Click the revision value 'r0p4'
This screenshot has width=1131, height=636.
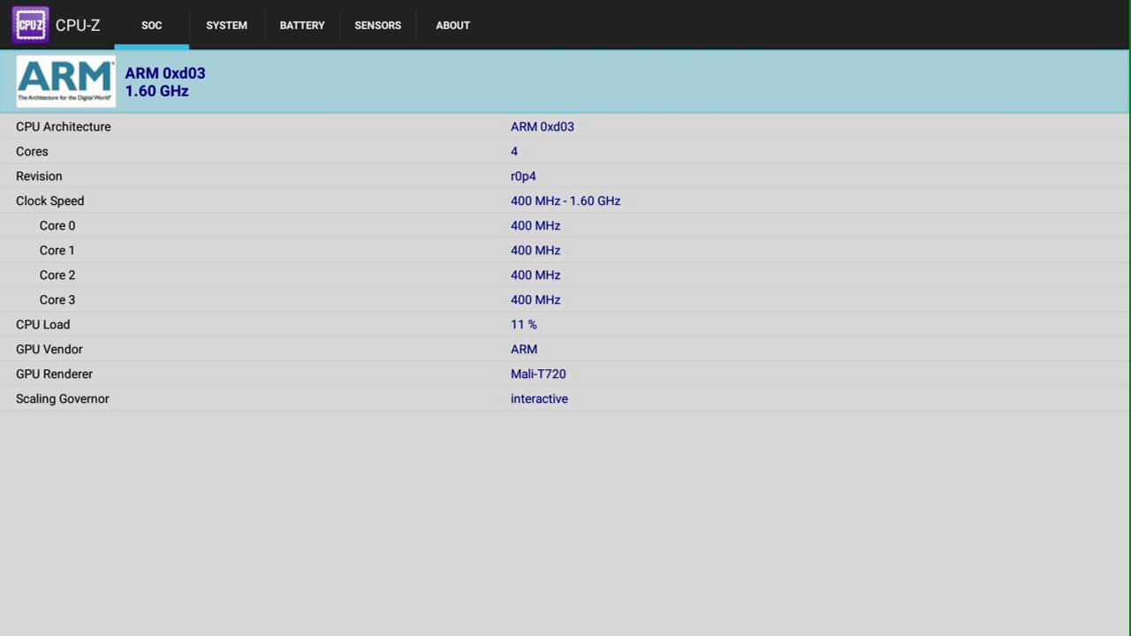523,176
